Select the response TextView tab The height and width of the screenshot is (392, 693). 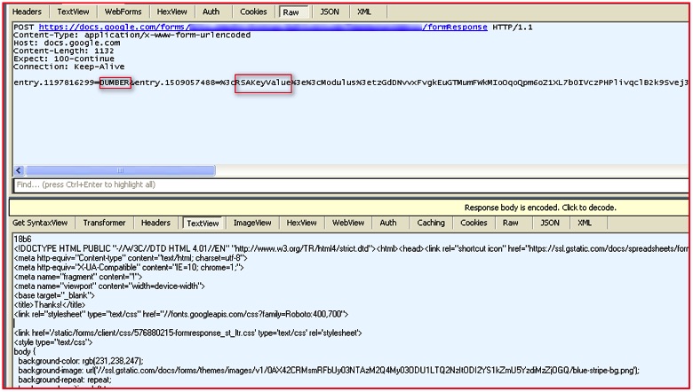tap(203, 223)
